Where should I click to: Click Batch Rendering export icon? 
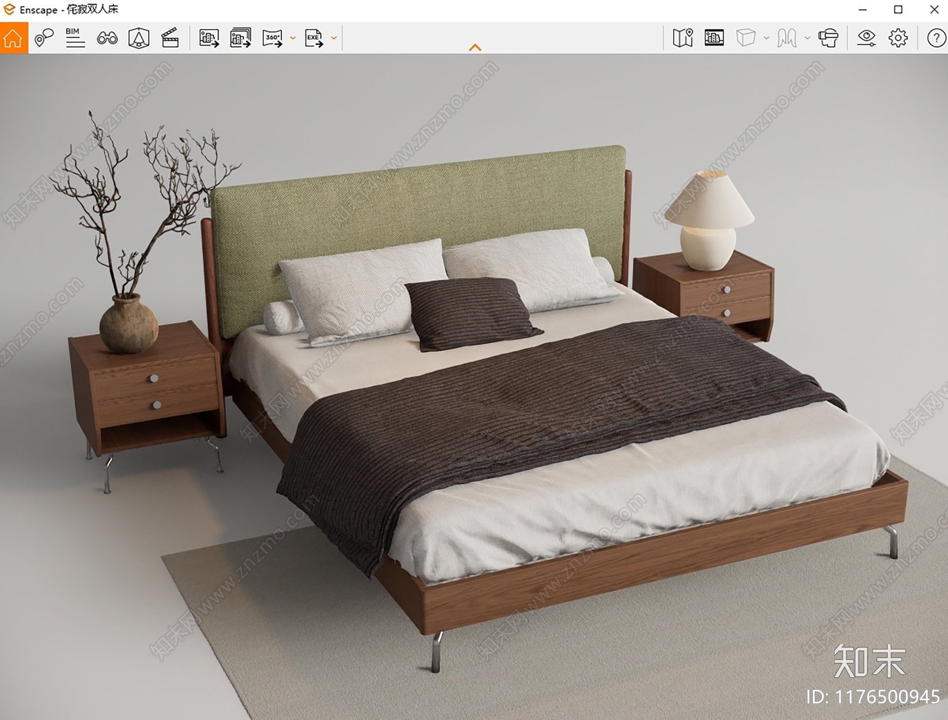click(x=241, y=38)
